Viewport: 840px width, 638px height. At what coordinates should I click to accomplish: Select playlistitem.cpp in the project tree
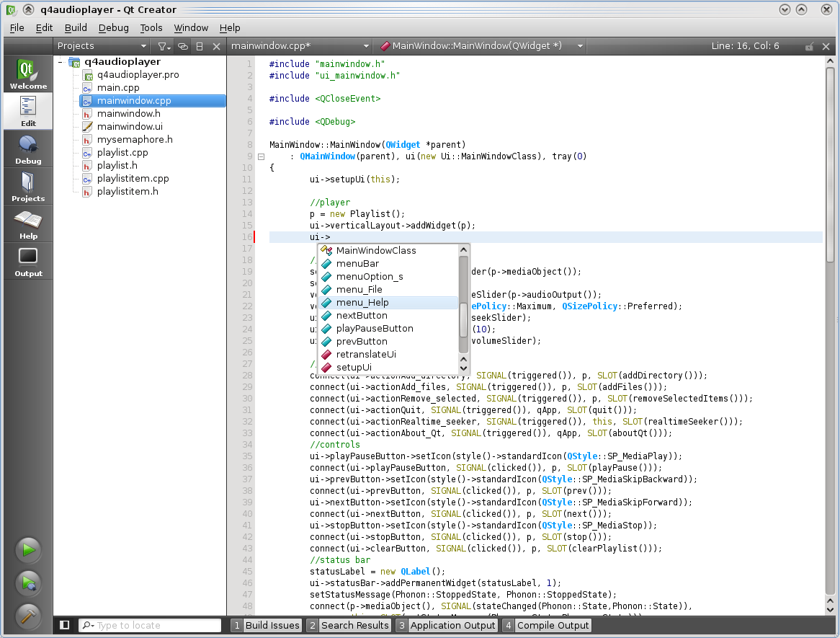[133, 178]
